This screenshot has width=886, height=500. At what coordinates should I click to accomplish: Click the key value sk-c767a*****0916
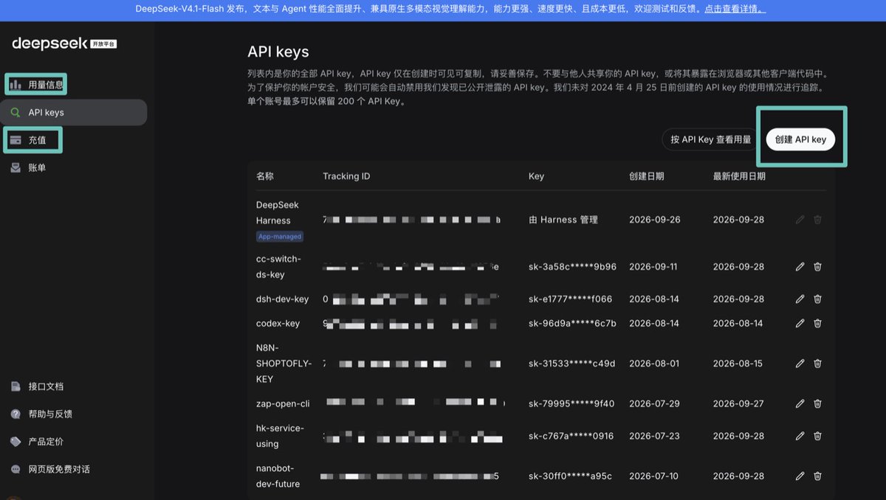(571, 437)
